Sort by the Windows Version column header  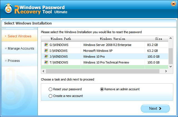[113, 39]
